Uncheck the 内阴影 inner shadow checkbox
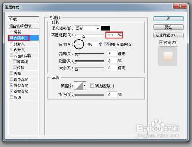192x147 pixels. (12, 38)
